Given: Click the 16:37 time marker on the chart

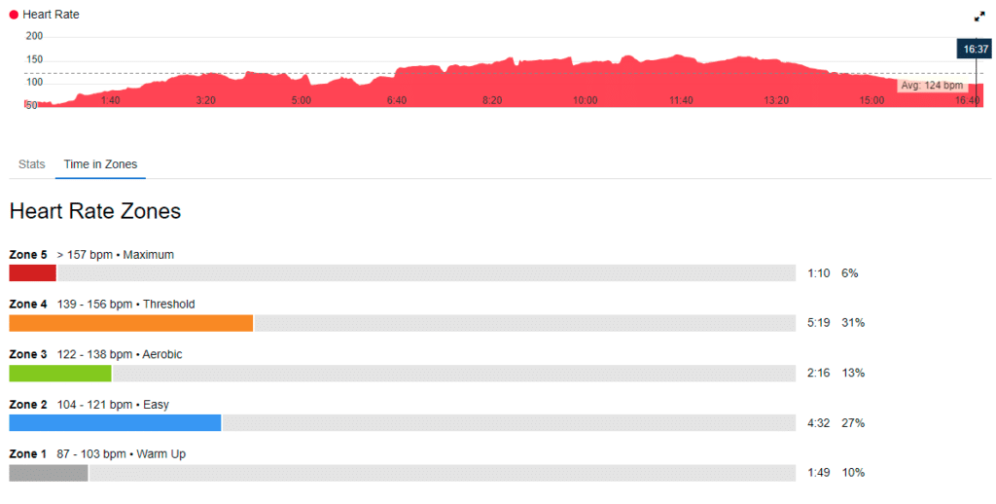Looking at the screenshot, I should pyautogui.click(x=976, y=49).
